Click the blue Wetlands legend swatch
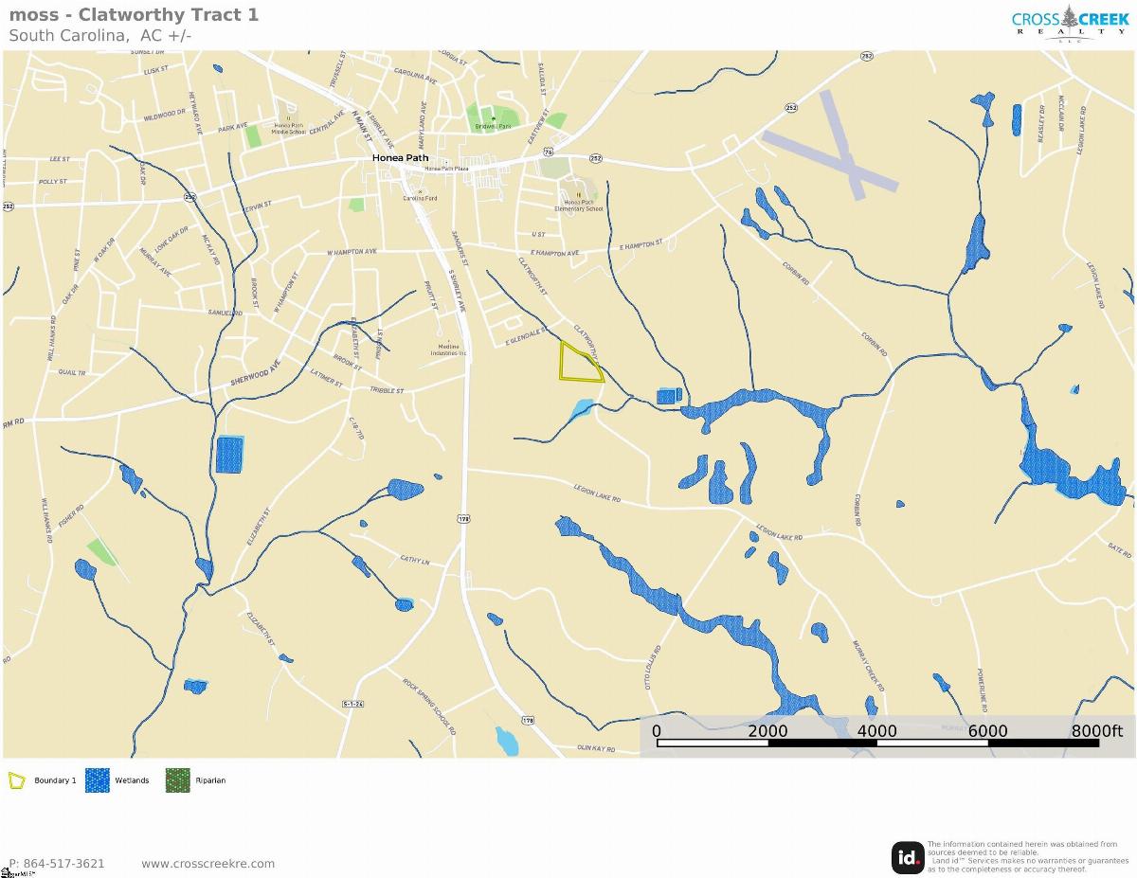This screenshot has width=1137, height=878. click(97, 780)
